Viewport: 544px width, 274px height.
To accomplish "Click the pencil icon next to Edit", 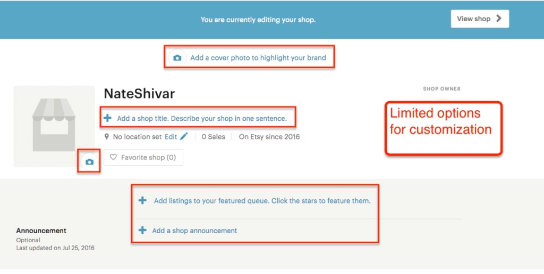I will 184,137.
